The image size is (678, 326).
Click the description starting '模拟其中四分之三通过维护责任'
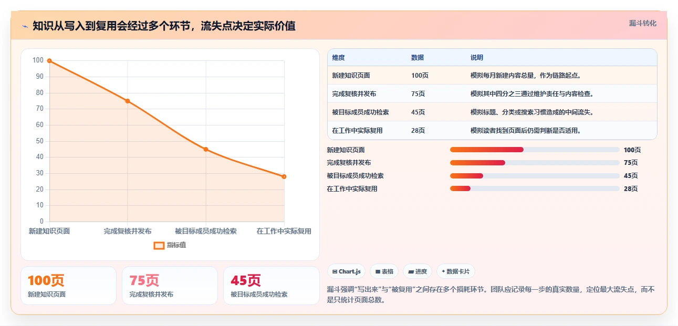click(x=532, y=94)
